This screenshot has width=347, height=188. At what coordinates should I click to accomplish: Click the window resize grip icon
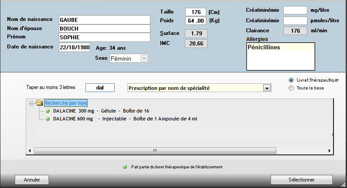(x=343, y=185)
